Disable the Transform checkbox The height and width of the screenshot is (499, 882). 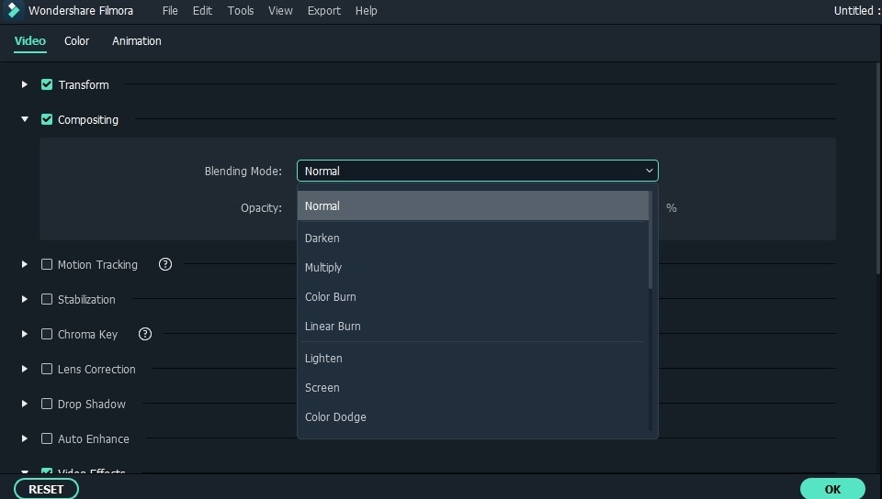[x=47, y=84]
